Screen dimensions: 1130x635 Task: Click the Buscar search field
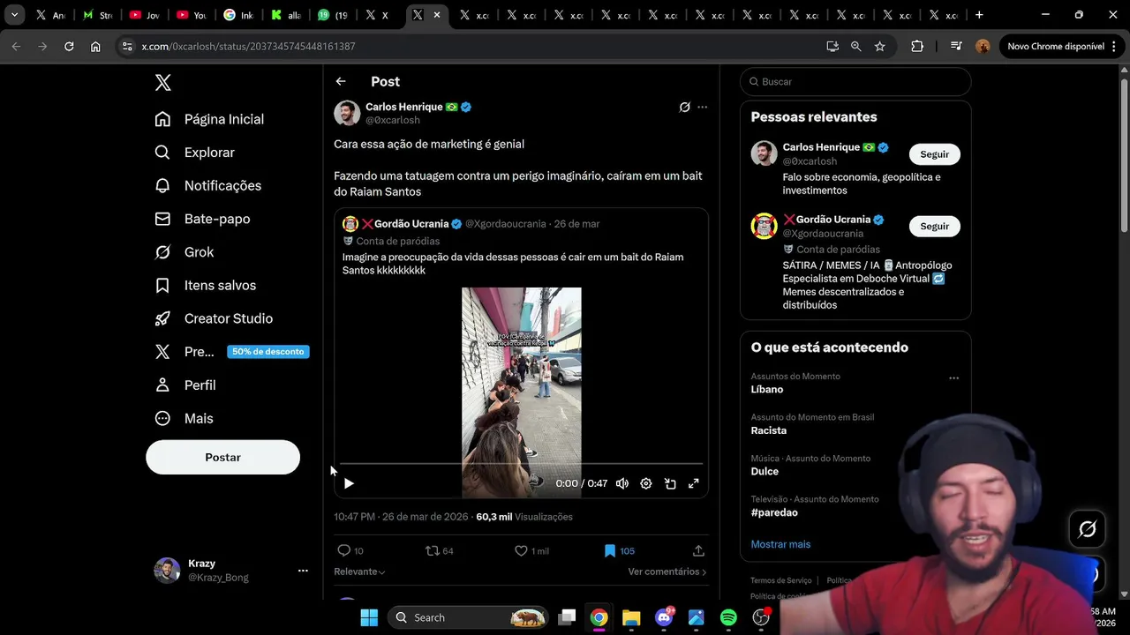(x=855, y=81)
